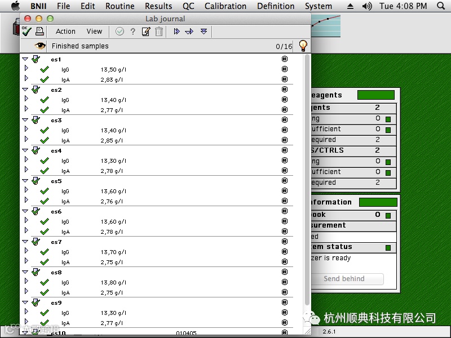
Task: Select the cs5 IgA 2,76 g/l value
Action: [112, 202]
